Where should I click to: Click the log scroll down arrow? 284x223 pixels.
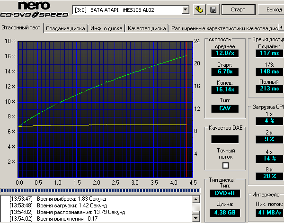tap(195, 218)
